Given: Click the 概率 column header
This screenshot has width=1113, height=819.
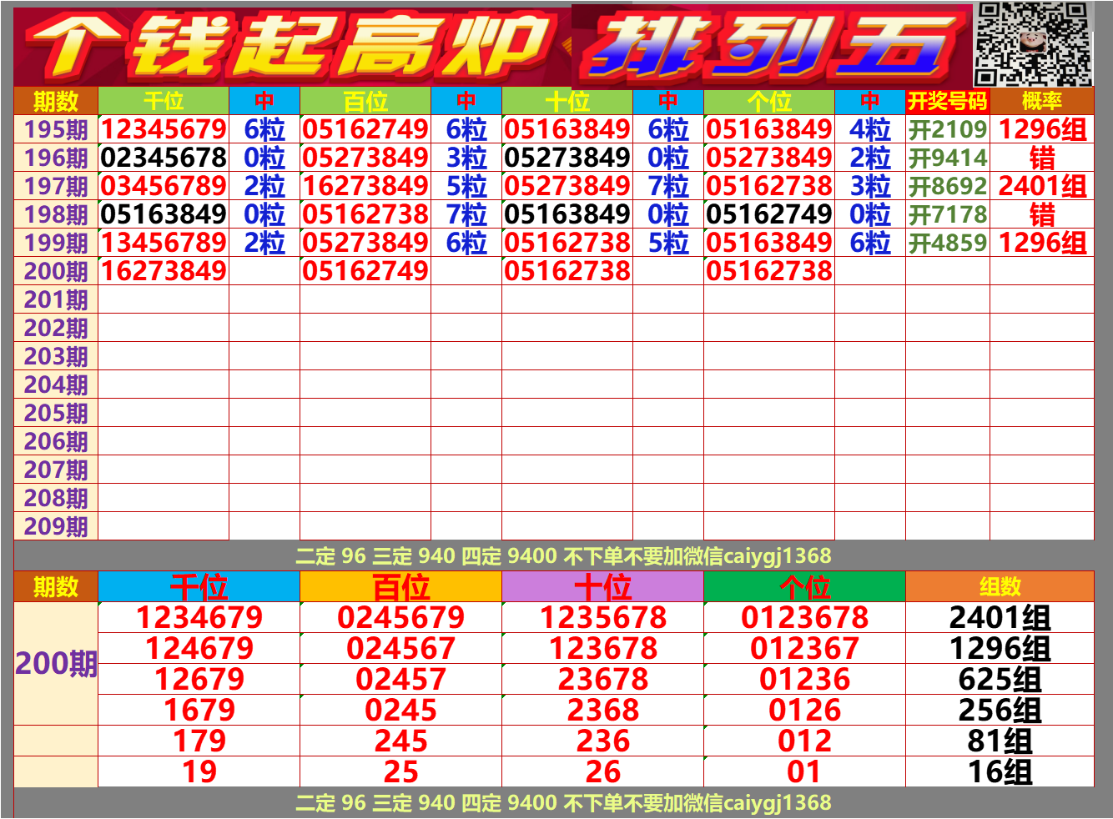Looking at the screenshot, I should (x=1043, y=100).
